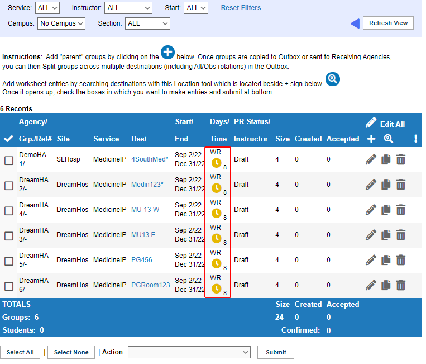Screen dimensions: 426x364
Task: Open the MU 13 W destination link
Action: tap(145, 210)
